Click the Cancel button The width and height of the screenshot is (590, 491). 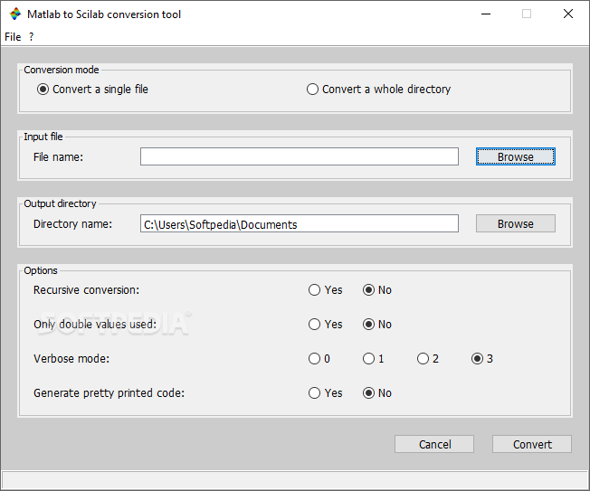click(x=434, y=444)
